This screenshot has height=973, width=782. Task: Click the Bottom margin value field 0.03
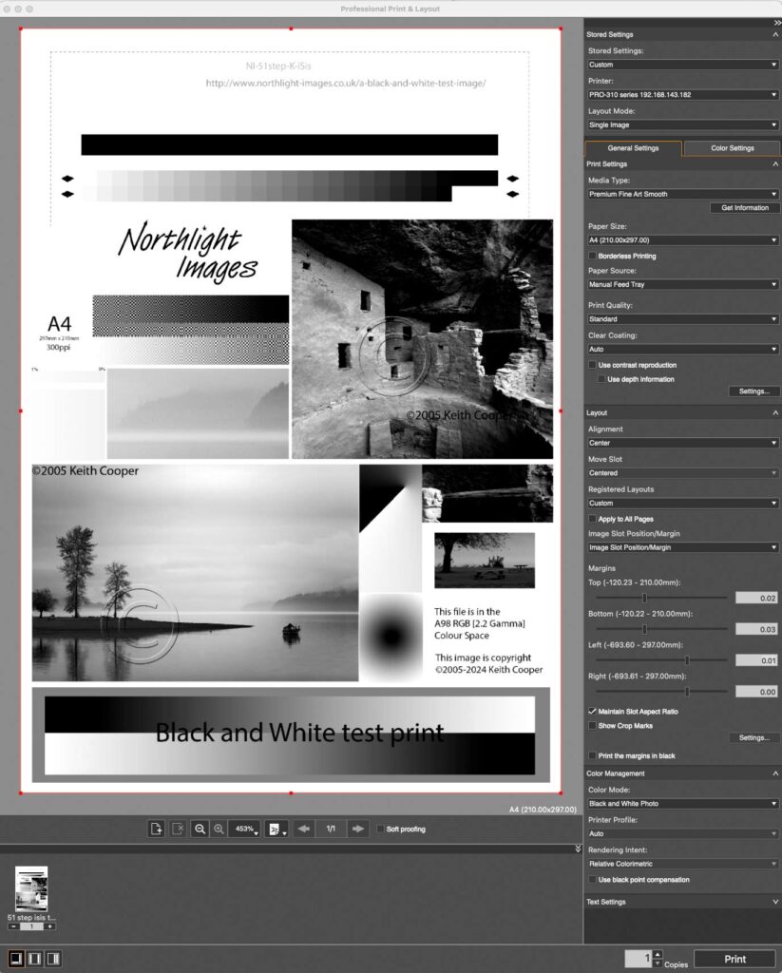(756, 629)
